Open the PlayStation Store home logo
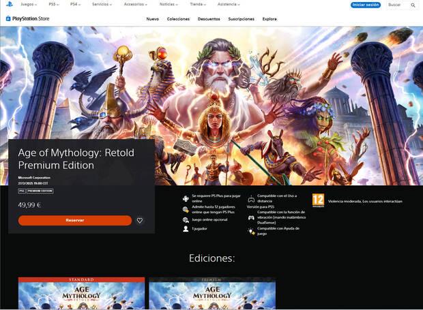Viewport: 423px width, 310px height. click(27, 18)
